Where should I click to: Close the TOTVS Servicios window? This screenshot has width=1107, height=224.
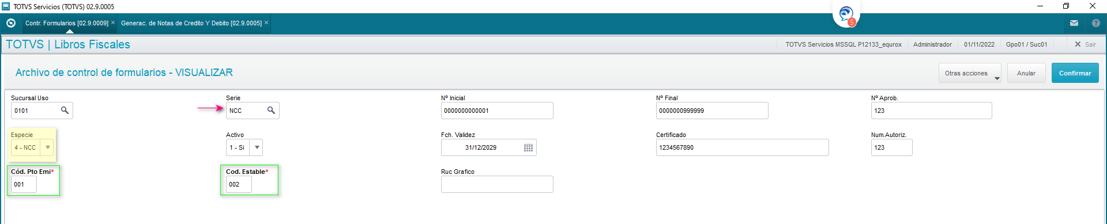[x=1093, y=6]
